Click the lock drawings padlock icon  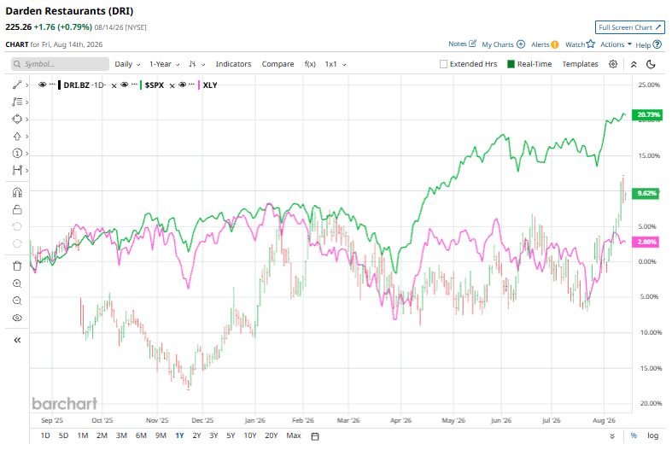click(x=17, y=209)
